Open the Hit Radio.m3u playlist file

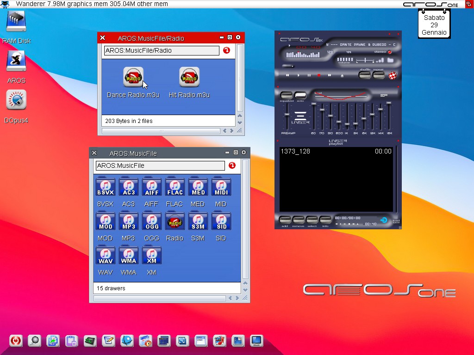tap(189, 77)
